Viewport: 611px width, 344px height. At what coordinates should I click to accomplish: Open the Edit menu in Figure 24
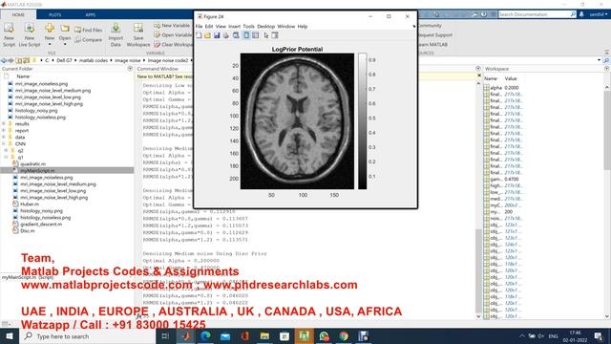209,26
